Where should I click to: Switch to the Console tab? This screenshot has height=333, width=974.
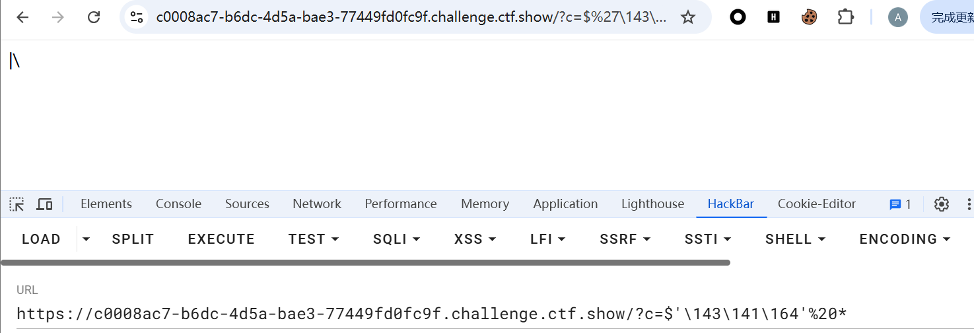[x=178, y=204]
